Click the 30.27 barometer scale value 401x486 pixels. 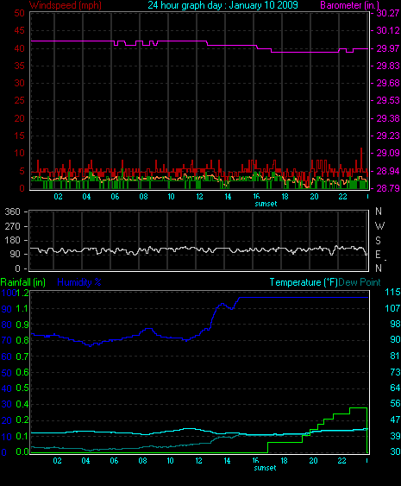coord(388,13)
